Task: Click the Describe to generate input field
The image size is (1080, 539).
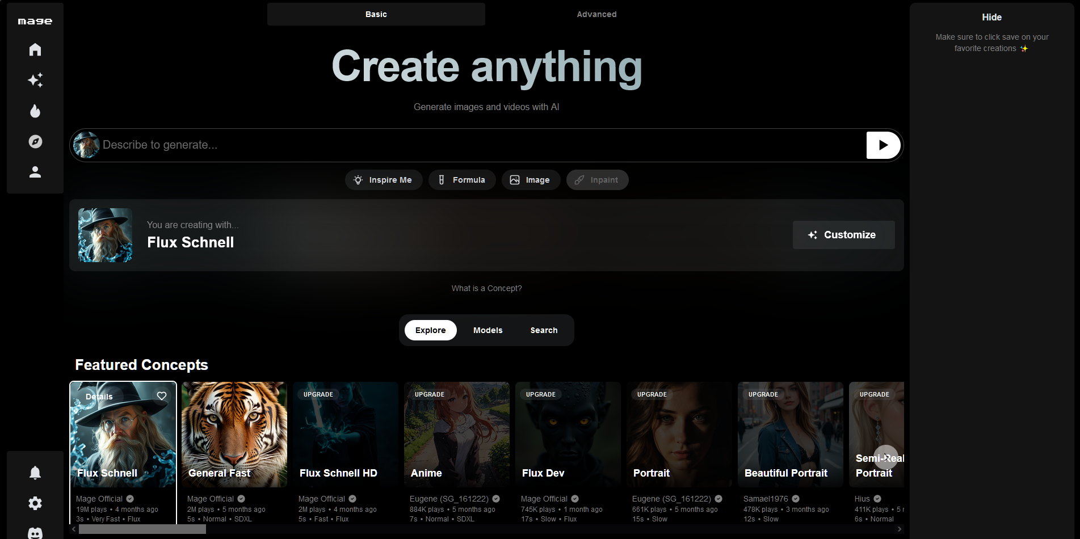Action: 477,145
